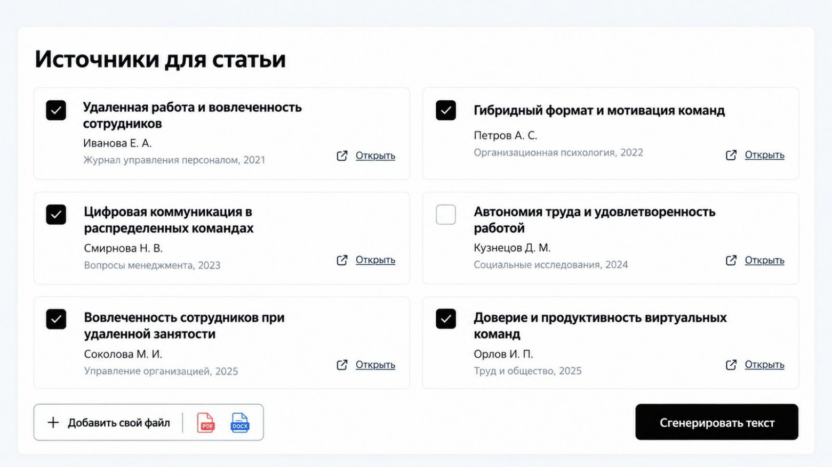Deselect Цифровая коммуникация в распределенных командах checkbox

[x=56, y=215]
